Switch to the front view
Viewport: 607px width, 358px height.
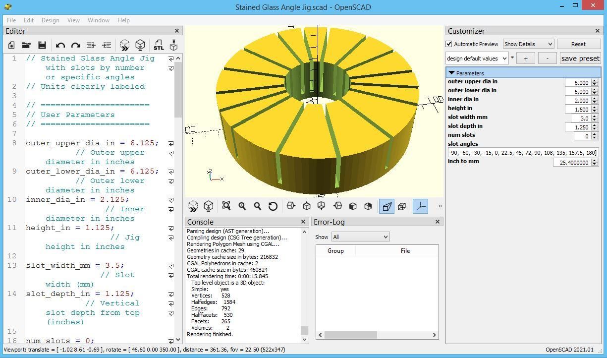click(353, 206)
